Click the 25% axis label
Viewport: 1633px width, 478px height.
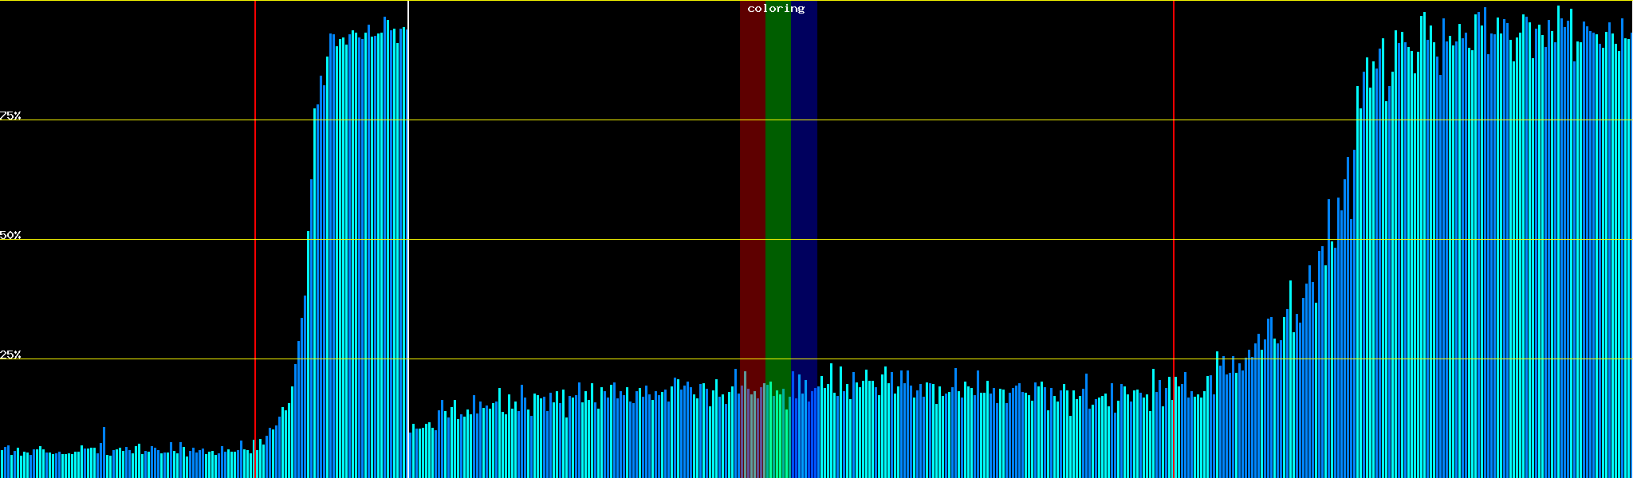click(x=10, y=355)
